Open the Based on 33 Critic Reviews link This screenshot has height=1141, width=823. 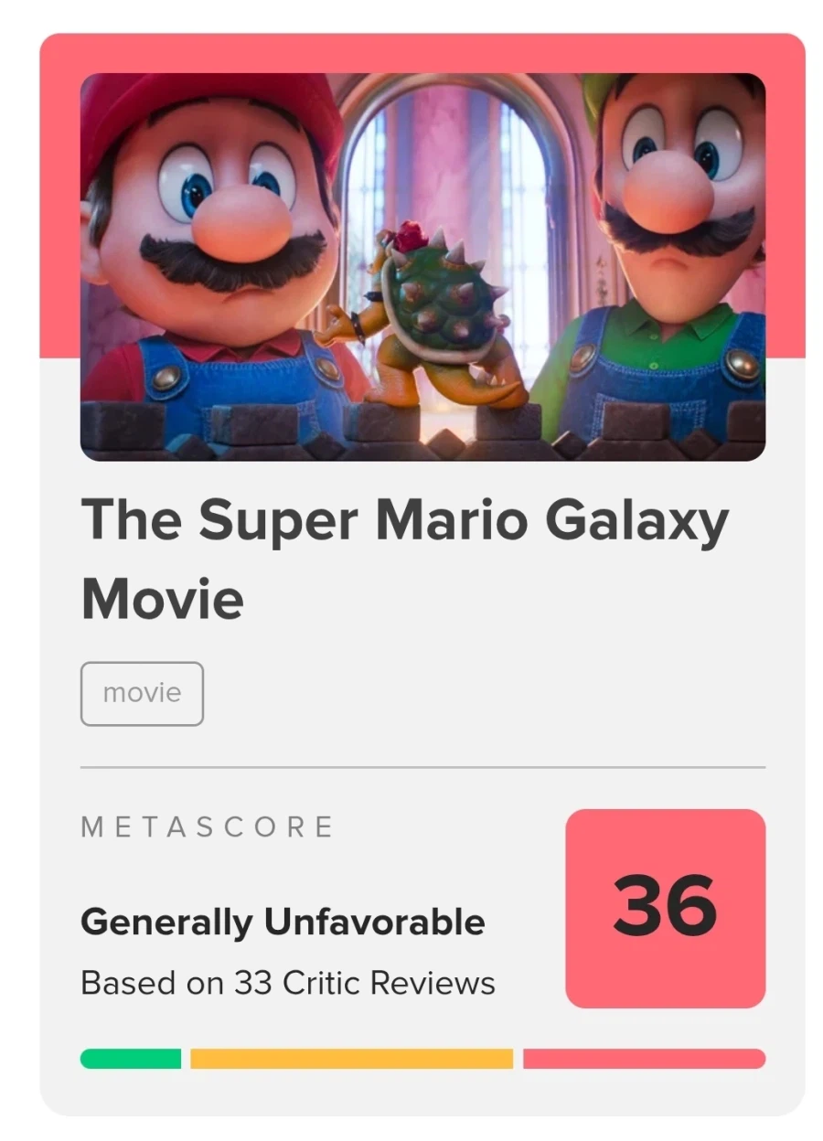(288, 983)
